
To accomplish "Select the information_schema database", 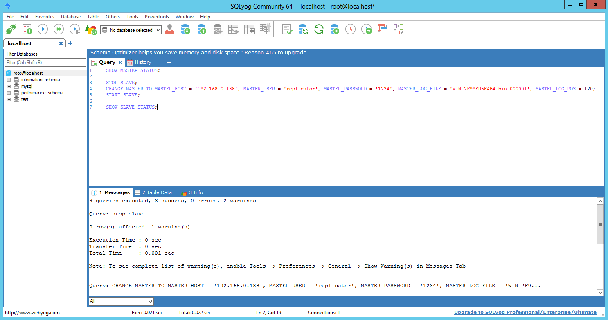I will (41, 80).
